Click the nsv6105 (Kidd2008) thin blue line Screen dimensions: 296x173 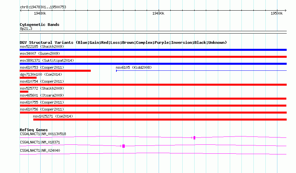(201, 71)
